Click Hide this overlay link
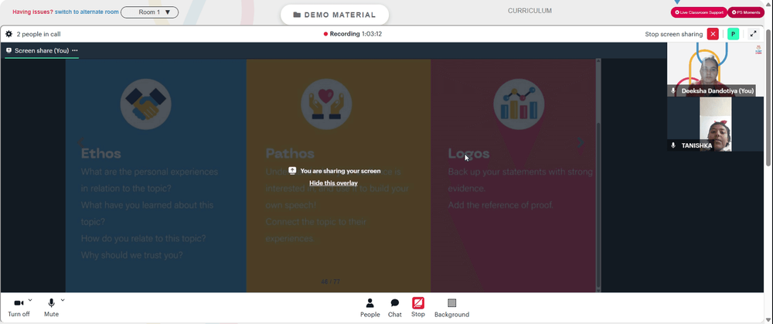This screenshot has height=324, width=773. 333,183
